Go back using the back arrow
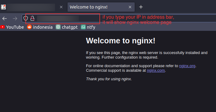216x112 pixels. [x=5, y=18]
